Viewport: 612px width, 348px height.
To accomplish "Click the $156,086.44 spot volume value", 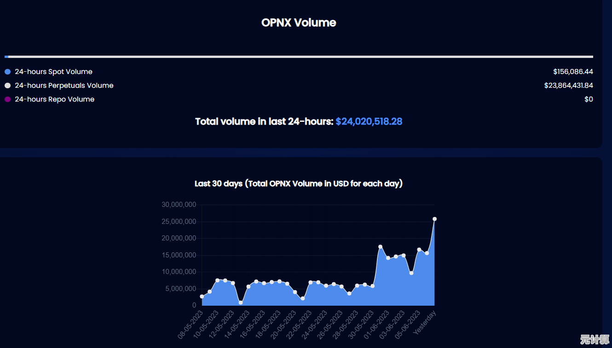I will click(x=573, y=72).
